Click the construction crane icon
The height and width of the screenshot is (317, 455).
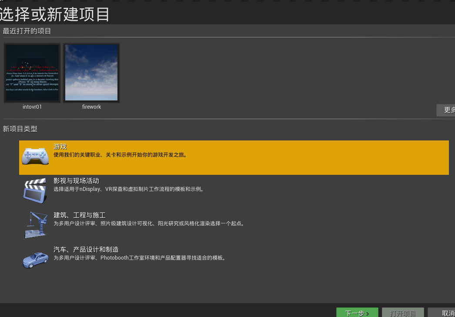tap(35, 225)
